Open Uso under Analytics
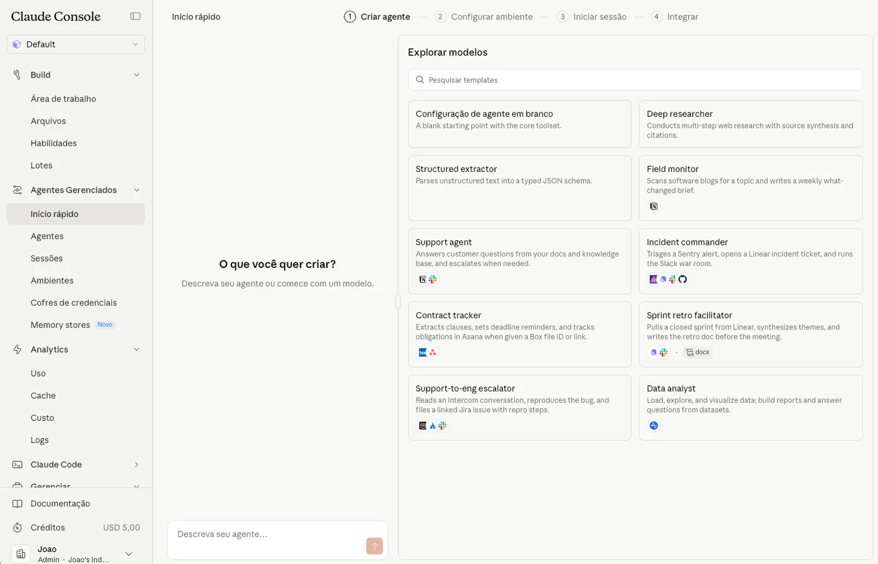The height and width of the screenshot is (564, 878). pyautogui.click(x=76, y=373)
